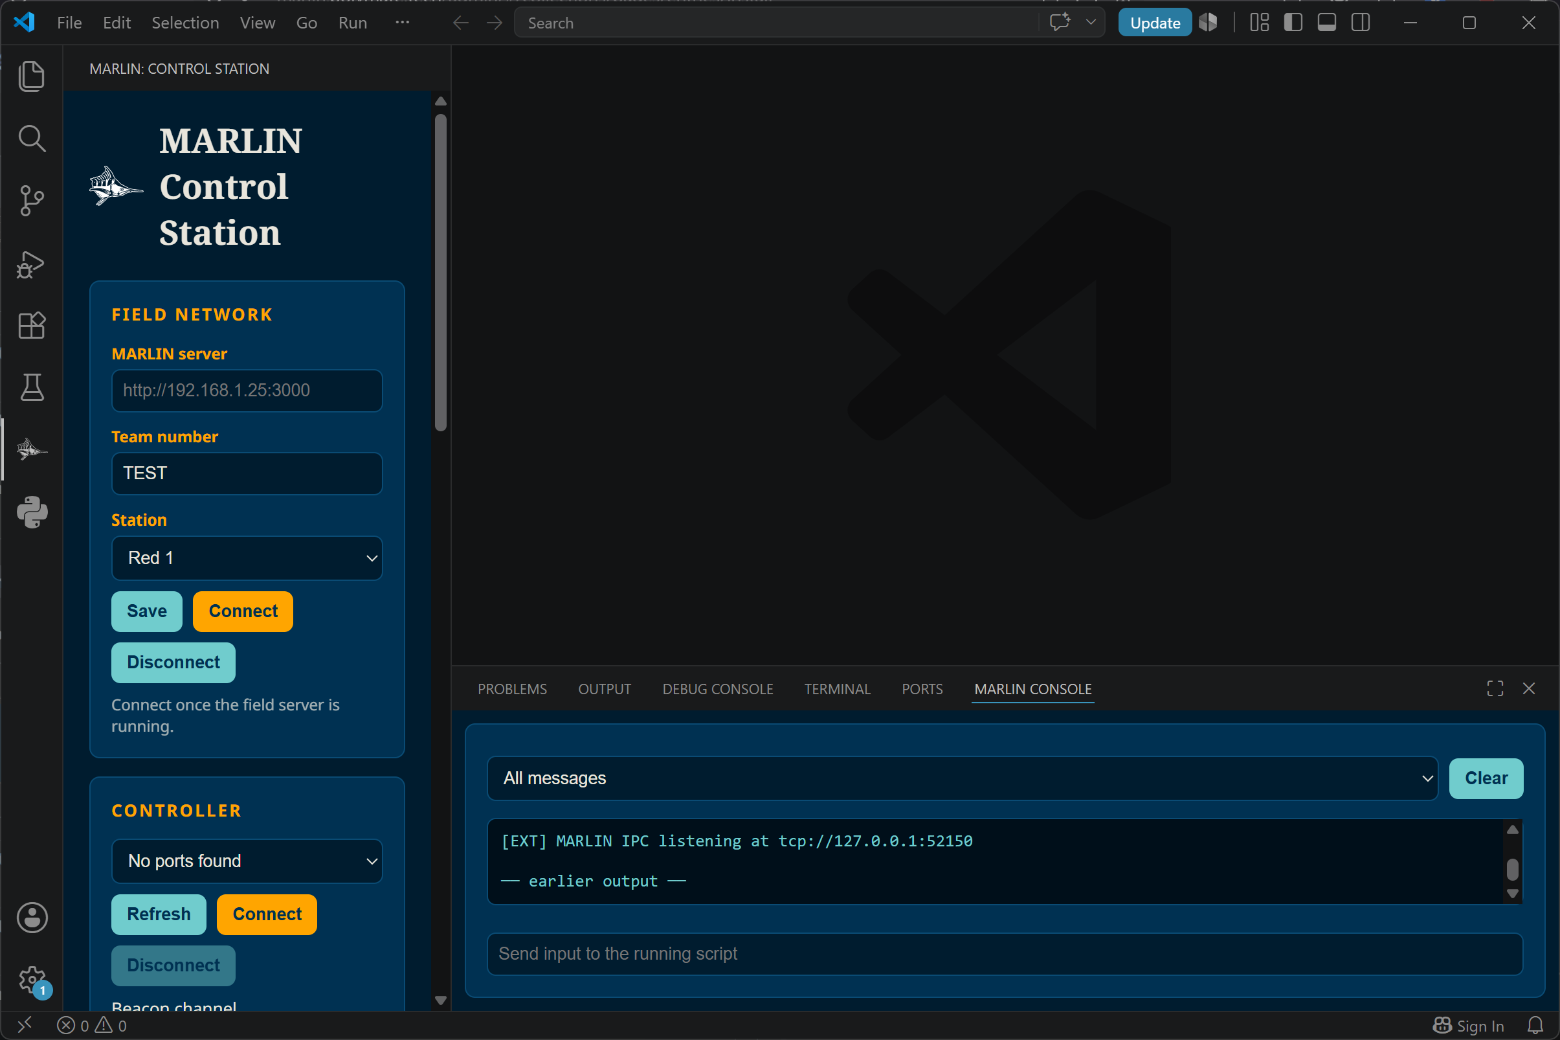
Task: Open the remote window indicator
Action: tap(24, 1025)
